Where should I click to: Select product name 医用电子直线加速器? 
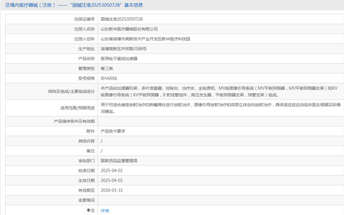click(119, 59)
